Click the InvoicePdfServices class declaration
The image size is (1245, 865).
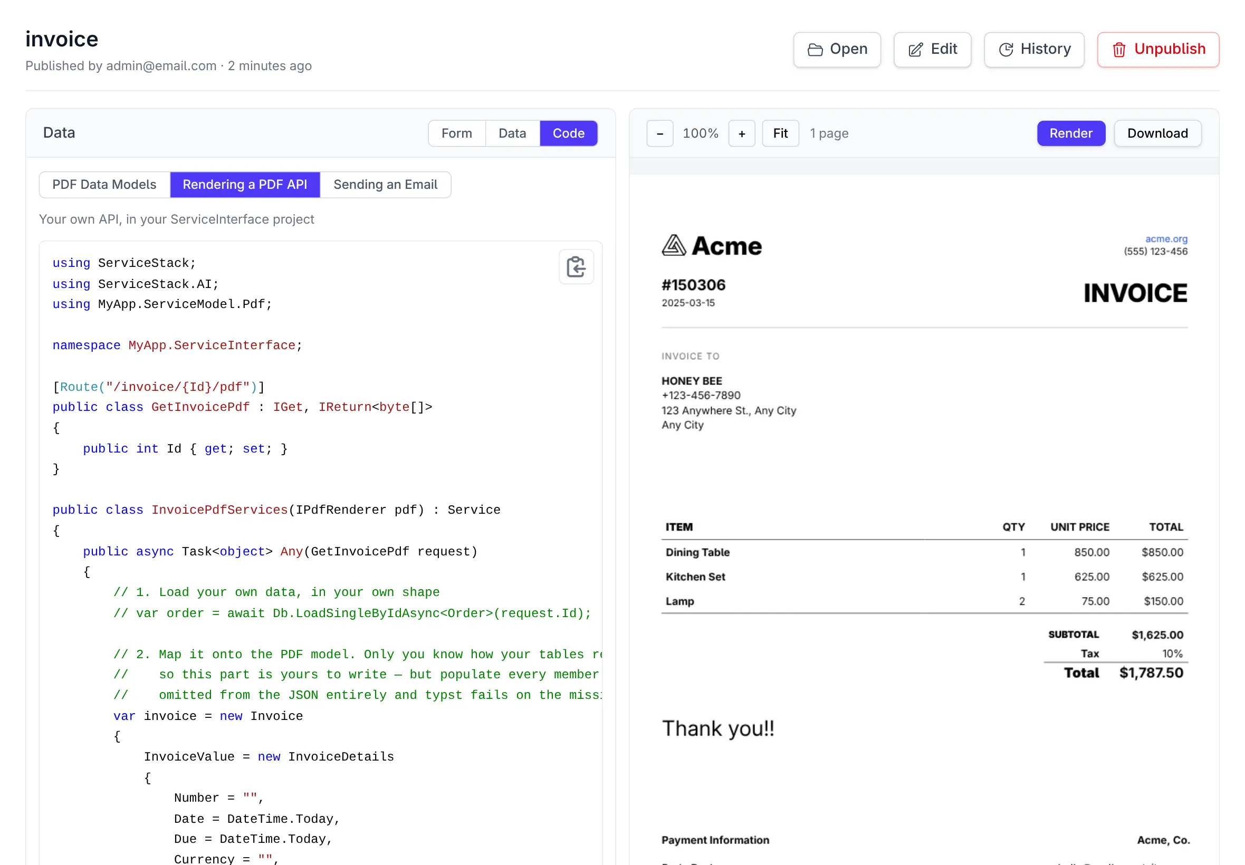click(276, 510)
